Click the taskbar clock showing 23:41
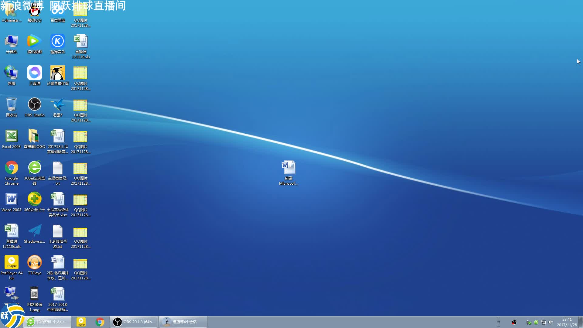This screenshot has height=328, width=583. [x=567, y=322]
